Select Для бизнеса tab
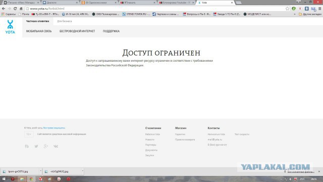This screenshot has width=323, height=182. (65, 21)
